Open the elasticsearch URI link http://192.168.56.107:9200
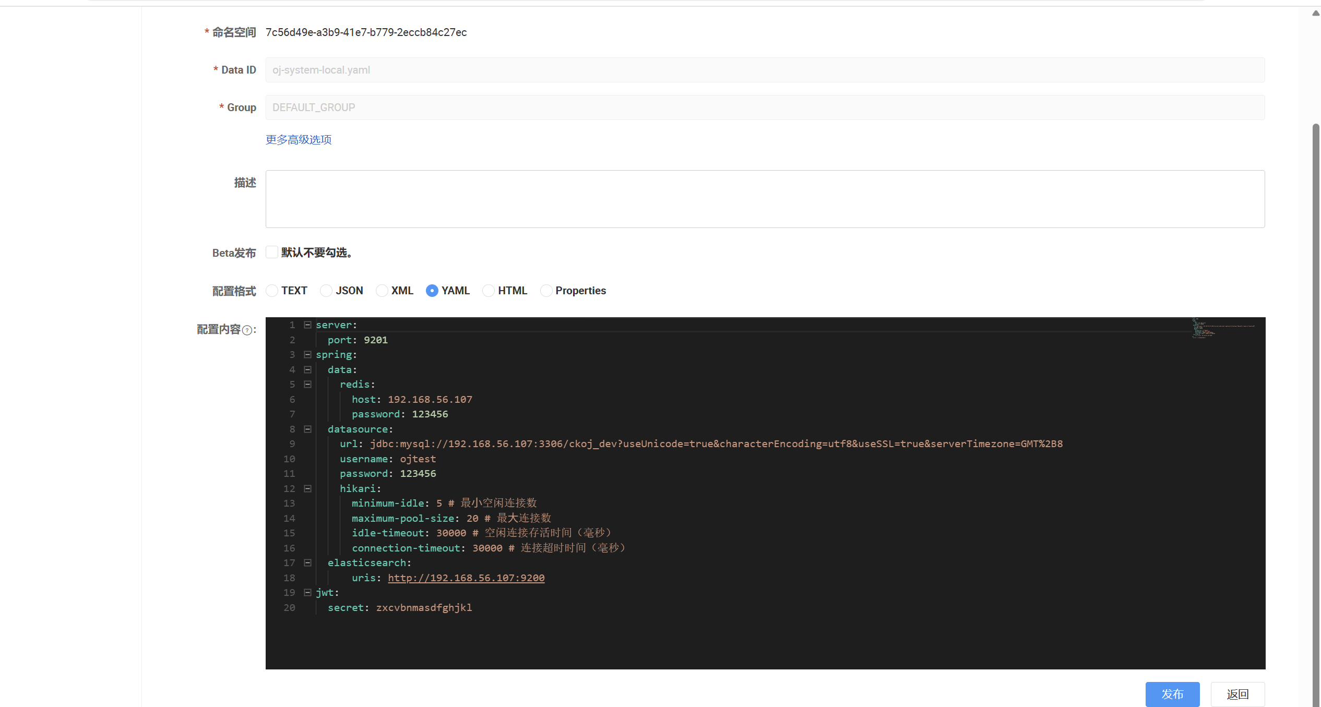This screenshot has height=707, width=1321. tap(466, 578)
